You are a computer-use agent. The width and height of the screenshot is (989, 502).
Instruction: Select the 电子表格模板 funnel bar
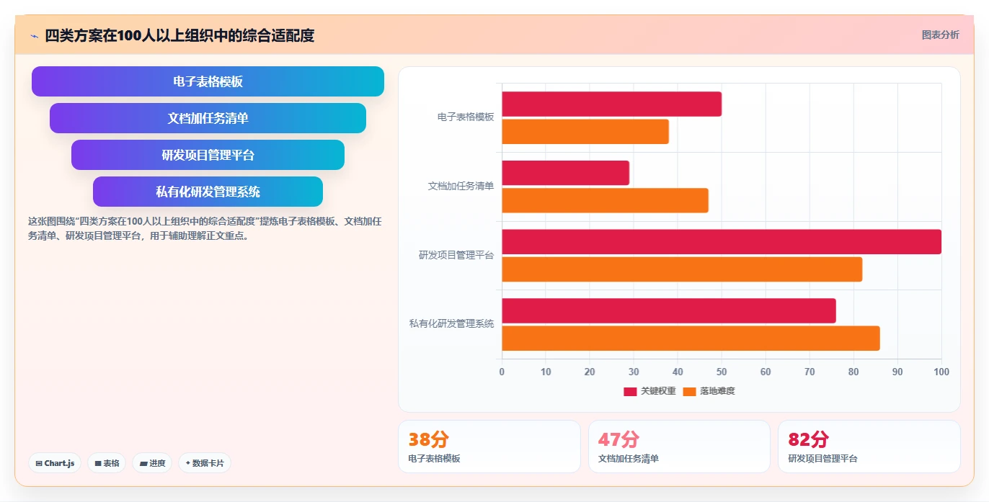[x=208, y=81]
